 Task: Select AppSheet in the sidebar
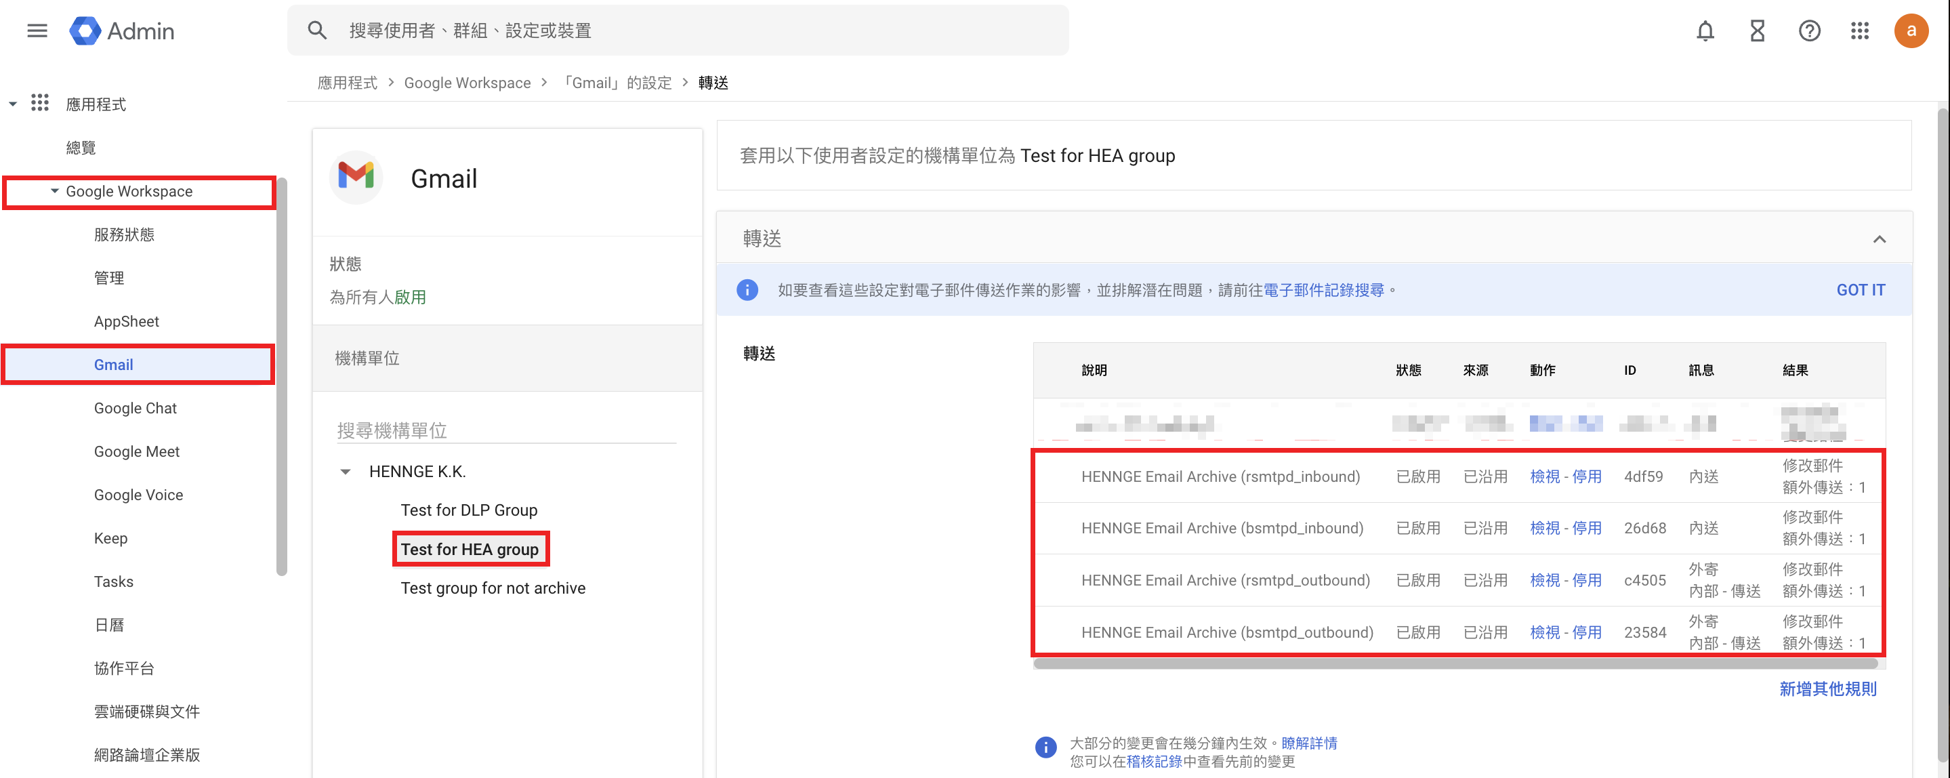click(127, 322)
